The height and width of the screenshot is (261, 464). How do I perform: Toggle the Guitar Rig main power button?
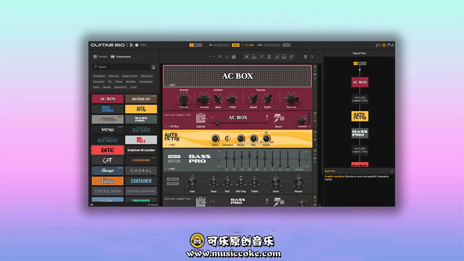(x=384, y=45)
